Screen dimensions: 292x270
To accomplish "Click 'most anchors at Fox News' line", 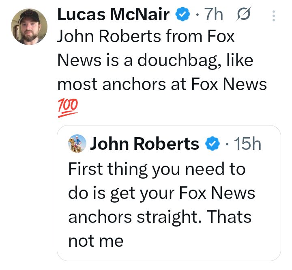I will point(162,84).
